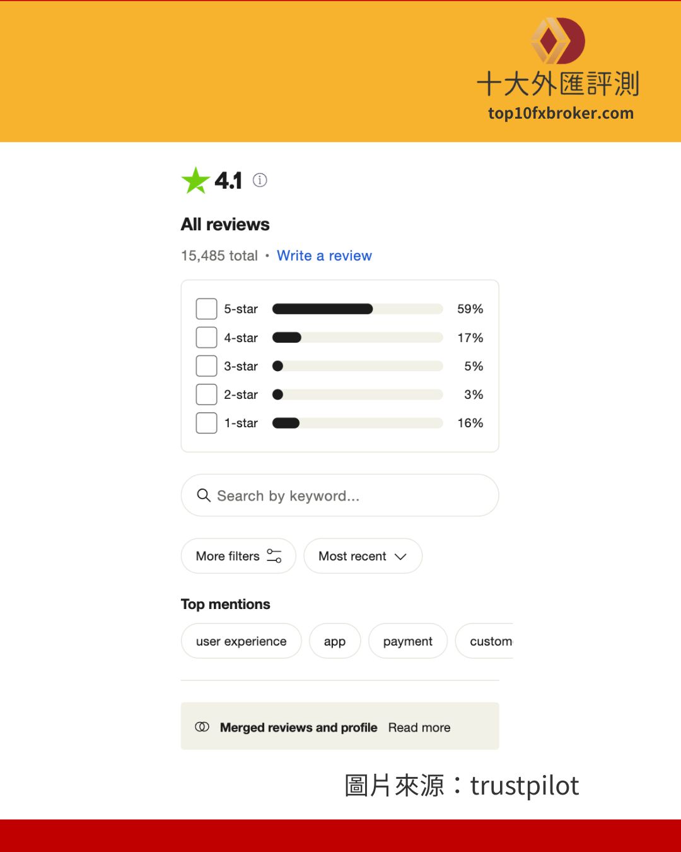Tick the 4-star filter checkbox
The width and height of the screenshot is (681, 852).
click(x=206, y=338)
